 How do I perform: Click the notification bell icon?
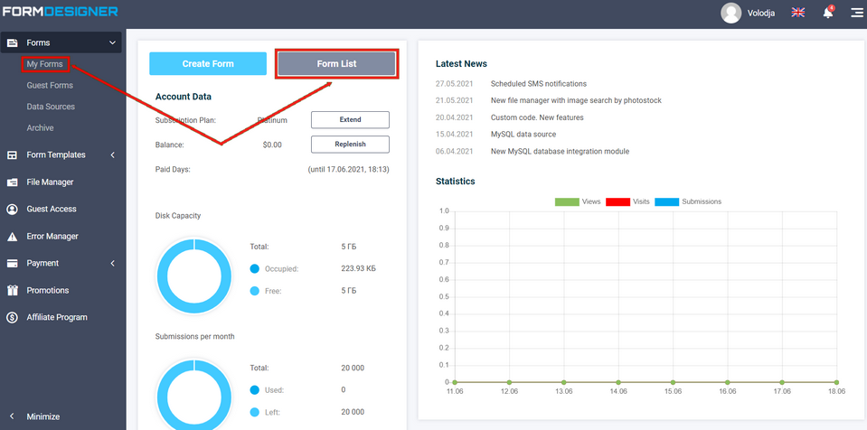coord(827,13)
